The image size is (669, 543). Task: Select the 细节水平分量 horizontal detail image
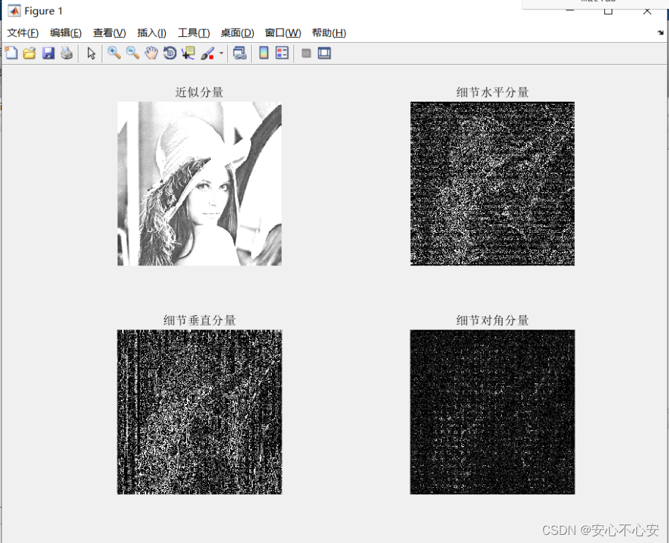pyautogui.click(x=492, y=184)
